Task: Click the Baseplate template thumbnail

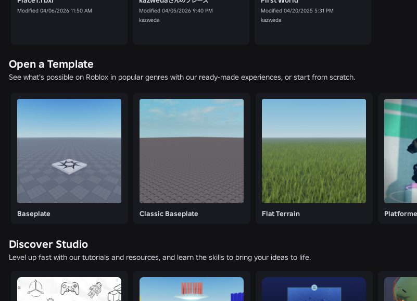Action: click(x=69, y=150)
